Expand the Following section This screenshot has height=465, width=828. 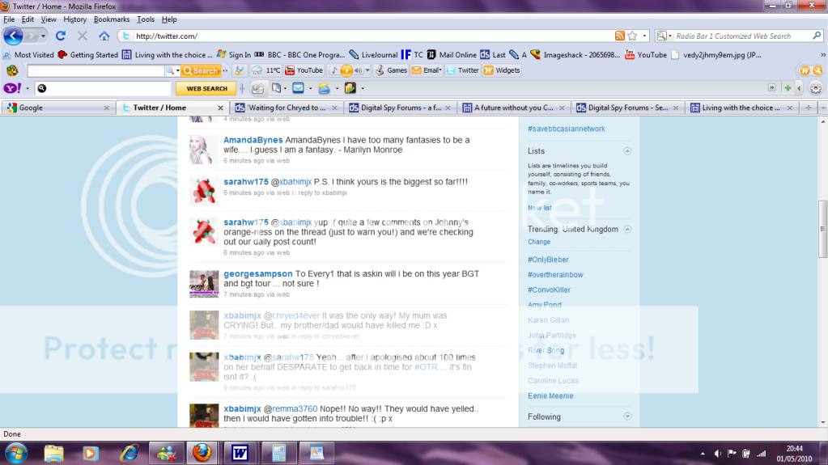click(627, 417)
